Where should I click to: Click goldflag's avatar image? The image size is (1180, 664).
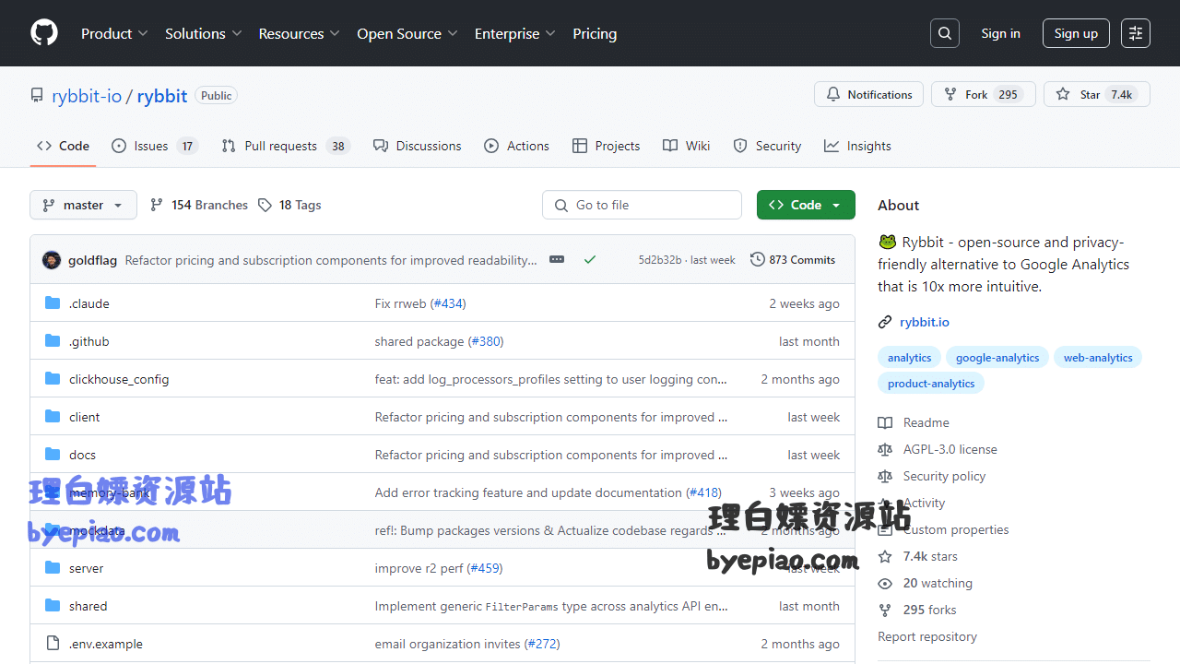pyautogui.click(x=52, y=260)
